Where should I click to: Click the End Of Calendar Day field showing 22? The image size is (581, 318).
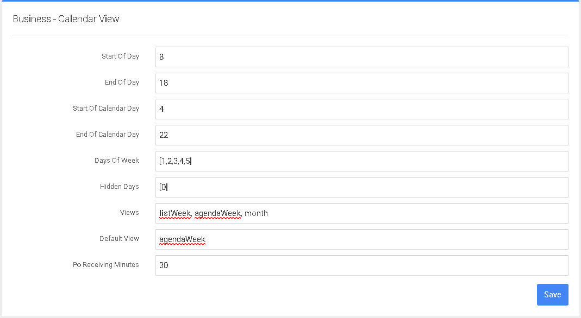(x=361, y=135)
